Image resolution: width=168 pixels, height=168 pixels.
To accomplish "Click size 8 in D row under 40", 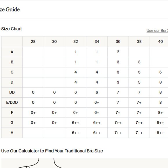I will point(160,82).
